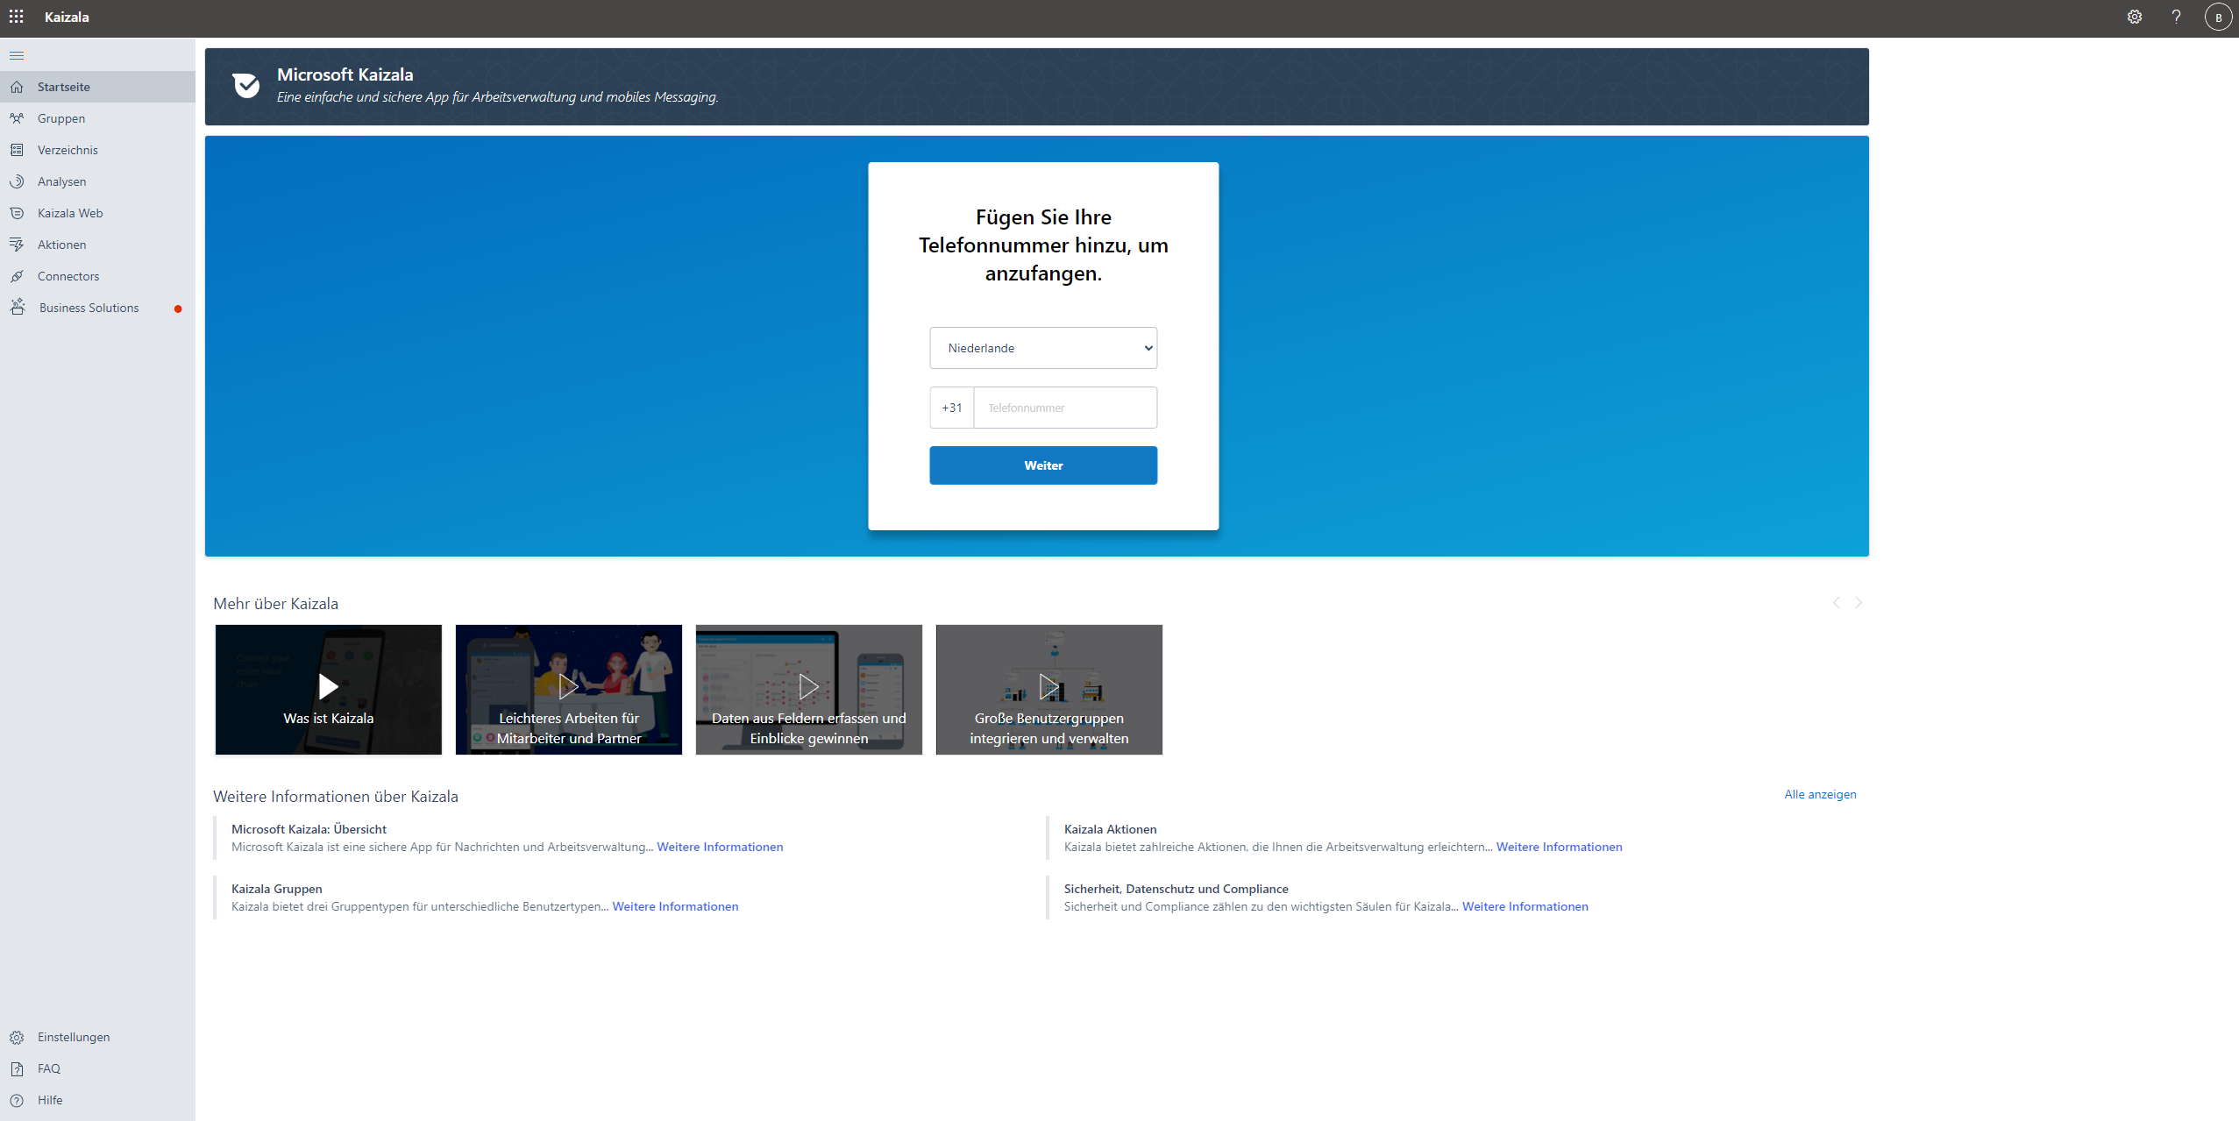Click the Alle anzeigen link
2239x1121 pixels.
[x=1820, y=794]
